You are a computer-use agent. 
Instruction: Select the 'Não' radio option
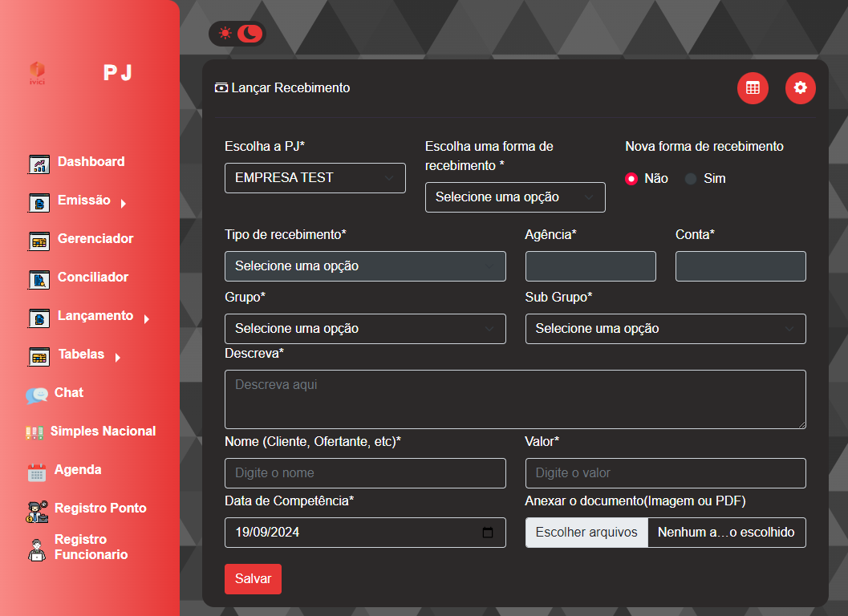coord(631,179)
